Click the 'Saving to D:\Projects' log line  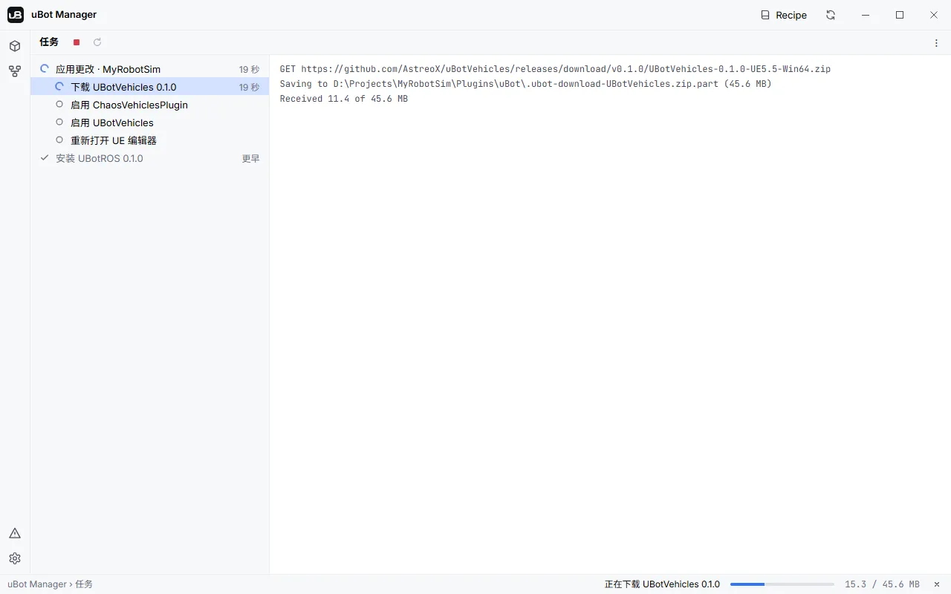(525, 84)
